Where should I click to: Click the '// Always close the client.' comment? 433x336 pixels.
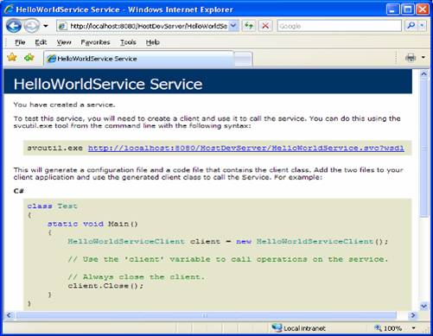[x=137, y=277]
